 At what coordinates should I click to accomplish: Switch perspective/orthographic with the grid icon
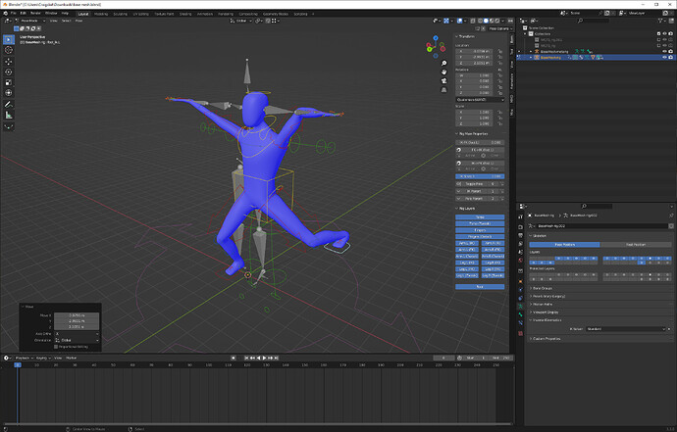tap(443, 90)
